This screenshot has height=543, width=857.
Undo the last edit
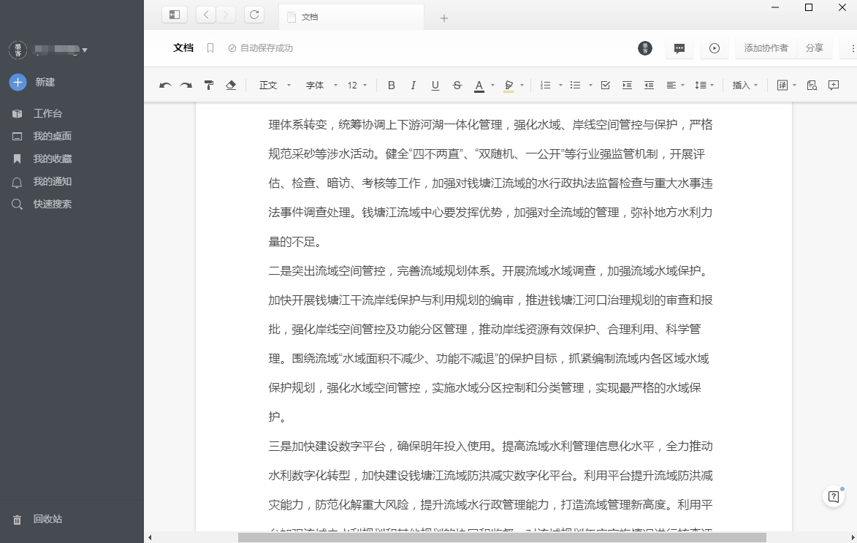[165, 86]
